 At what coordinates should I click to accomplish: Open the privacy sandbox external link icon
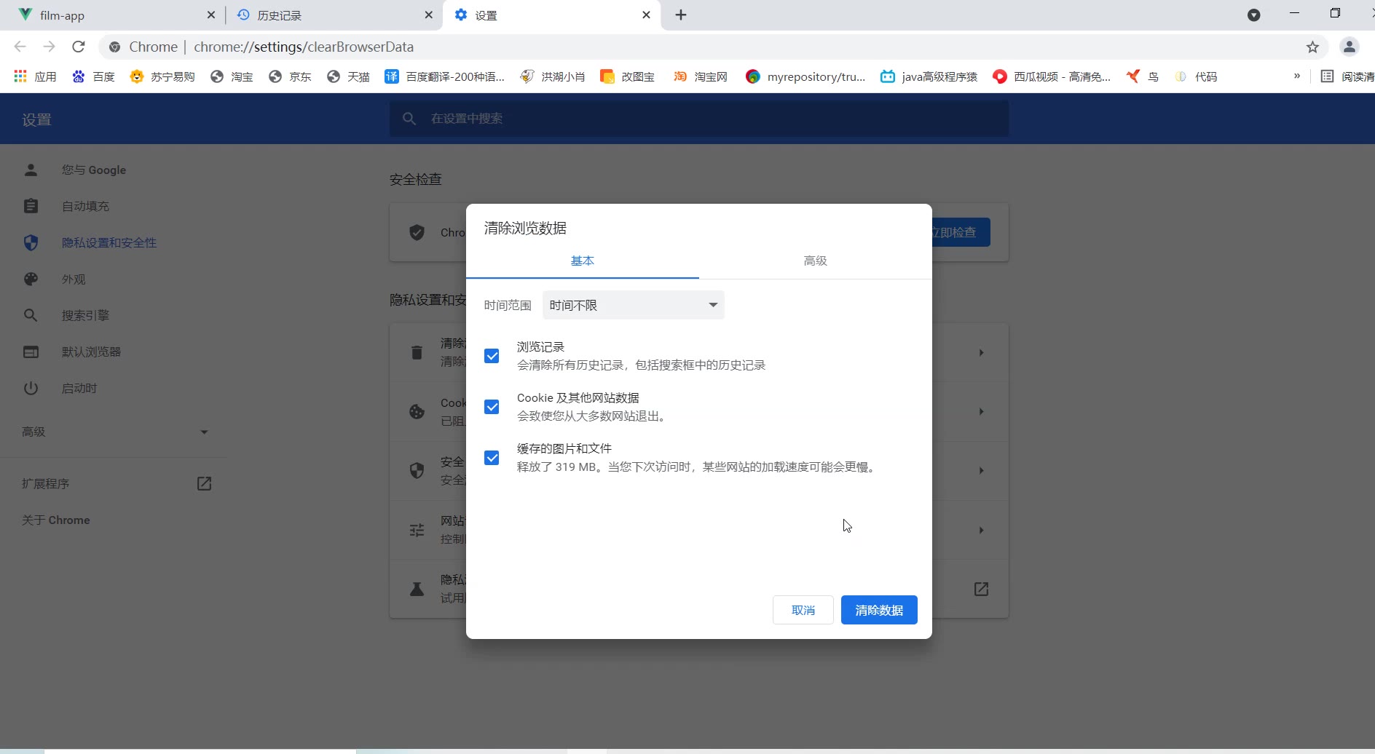click(x=981, y=589)
